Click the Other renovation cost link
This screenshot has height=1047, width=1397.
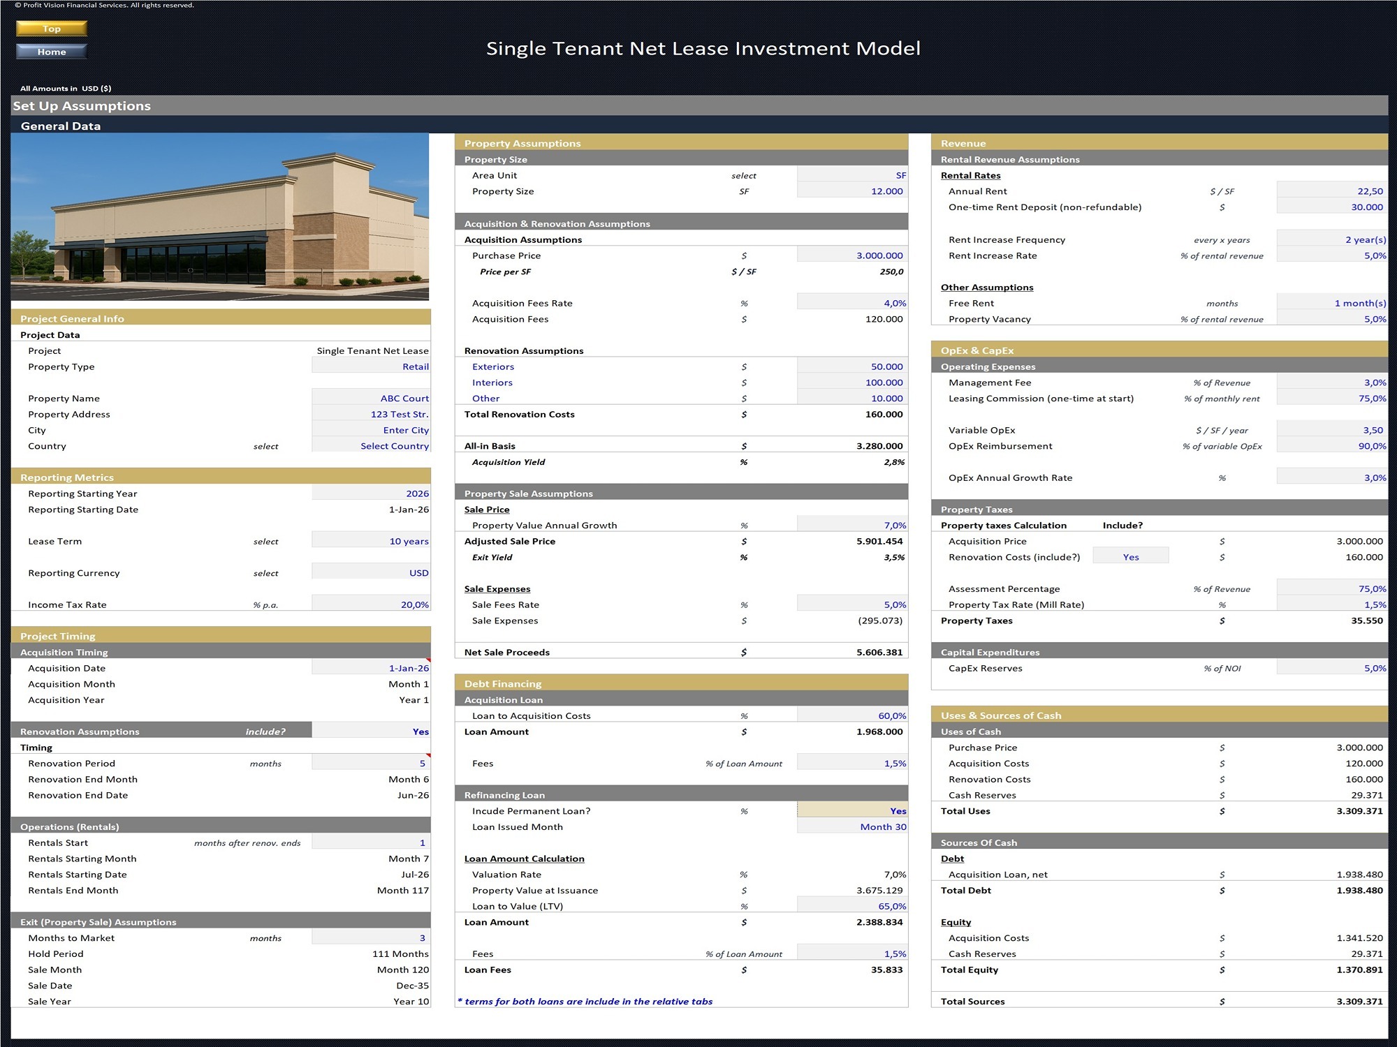point(485,398)
